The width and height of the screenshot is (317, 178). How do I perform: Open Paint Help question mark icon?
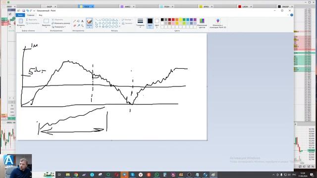292,15
